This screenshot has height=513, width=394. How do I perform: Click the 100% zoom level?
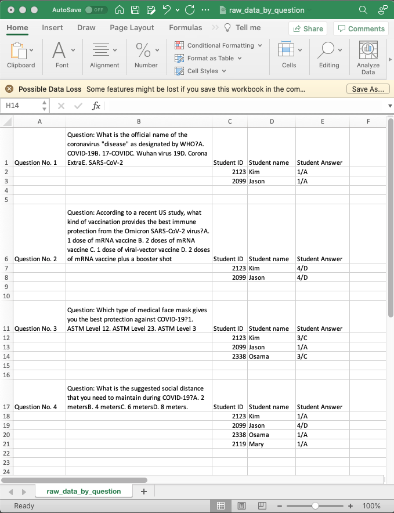(371, 506)
